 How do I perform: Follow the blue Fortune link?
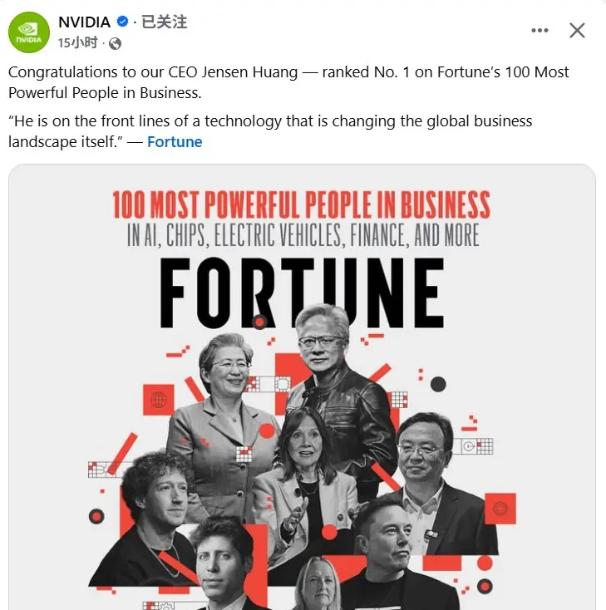175,141
